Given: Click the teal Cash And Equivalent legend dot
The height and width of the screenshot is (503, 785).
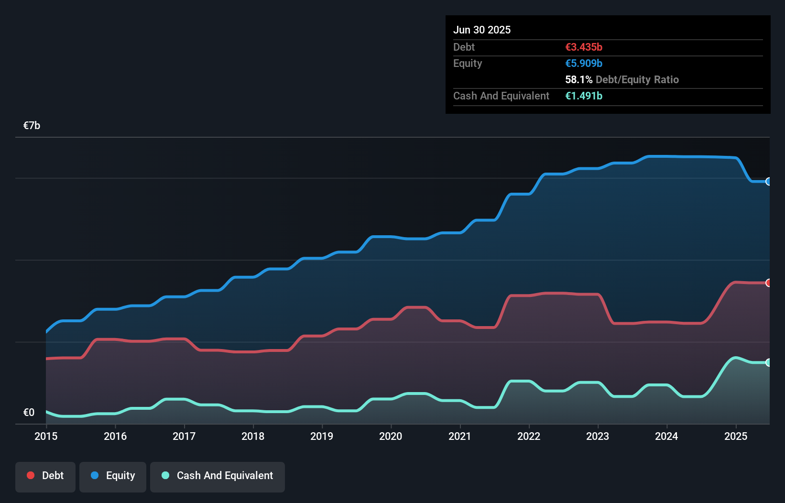Looking at the screenshot, I should tap(165, 475).
